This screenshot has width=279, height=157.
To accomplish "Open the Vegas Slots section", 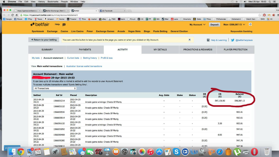I will coord(134,31).
